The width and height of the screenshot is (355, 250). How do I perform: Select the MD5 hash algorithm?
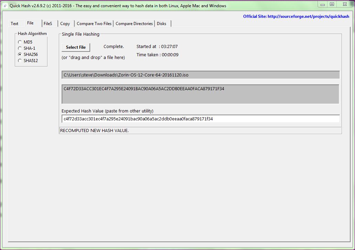pyautogui.click(x=20, y=42)
